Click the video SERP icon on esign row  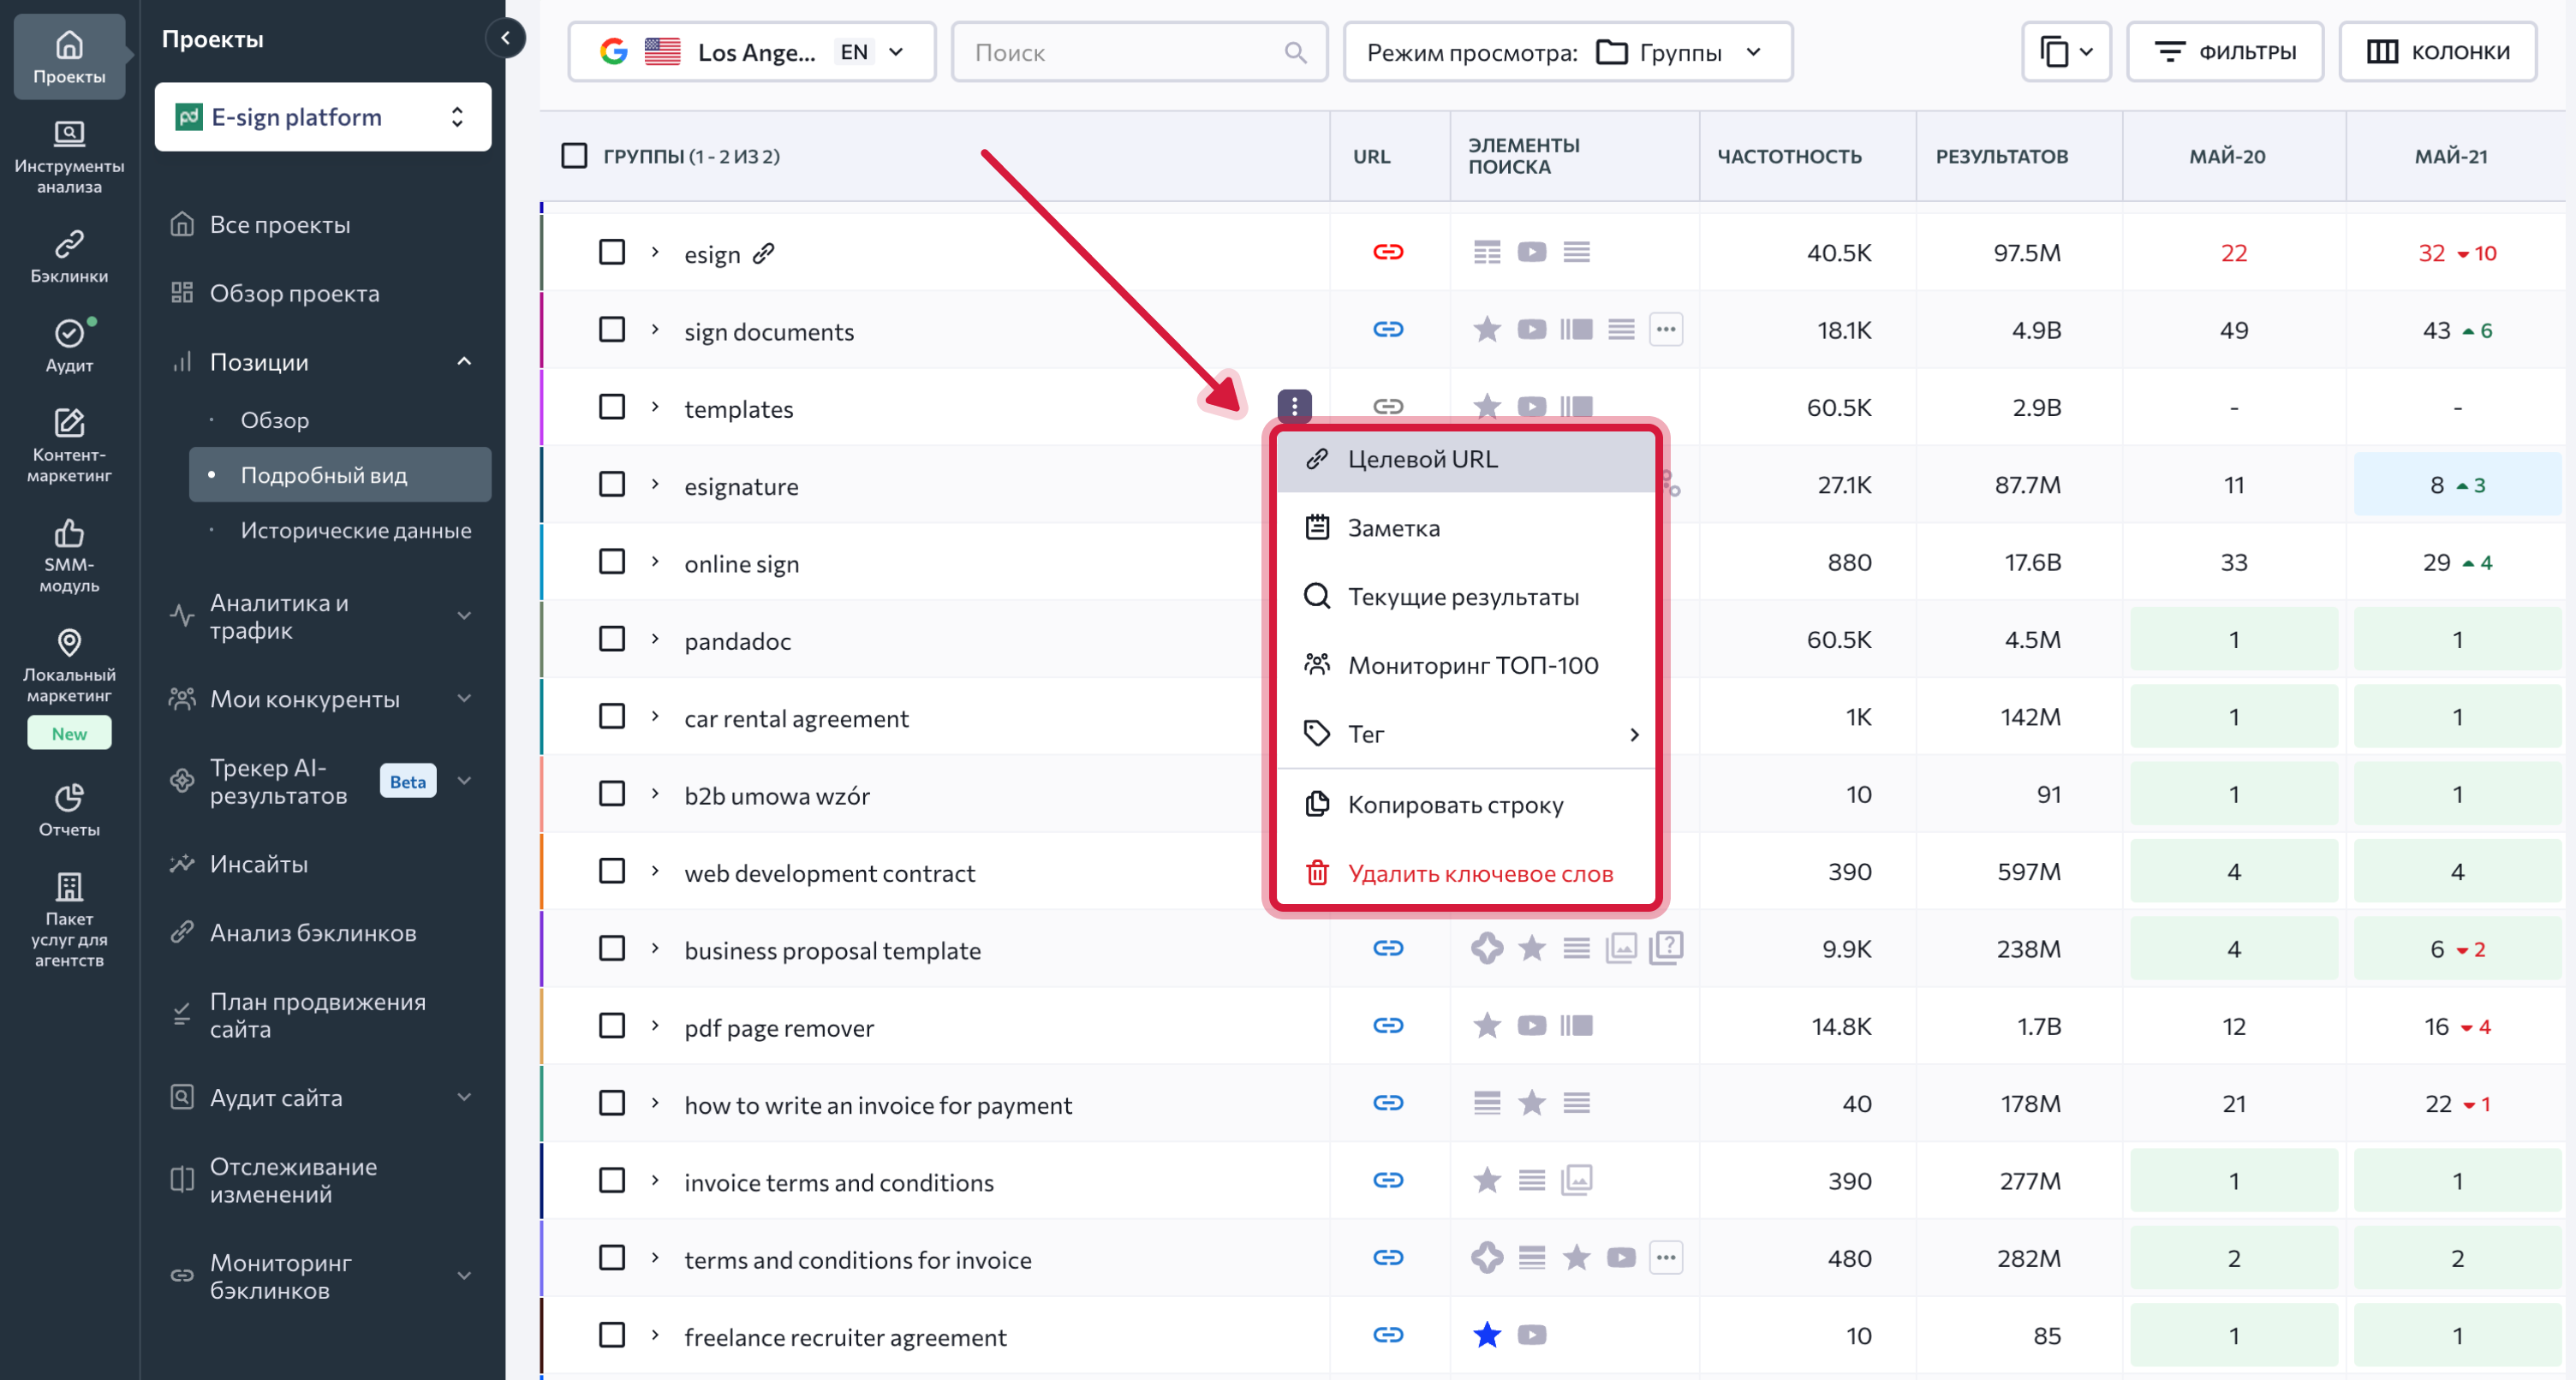(1532, 252)
